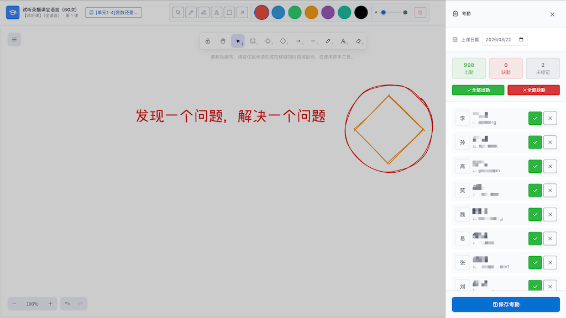Activate the arrow drawing tool
The height and width of the screenshot is (318, 566).
[x=298, y=41]
